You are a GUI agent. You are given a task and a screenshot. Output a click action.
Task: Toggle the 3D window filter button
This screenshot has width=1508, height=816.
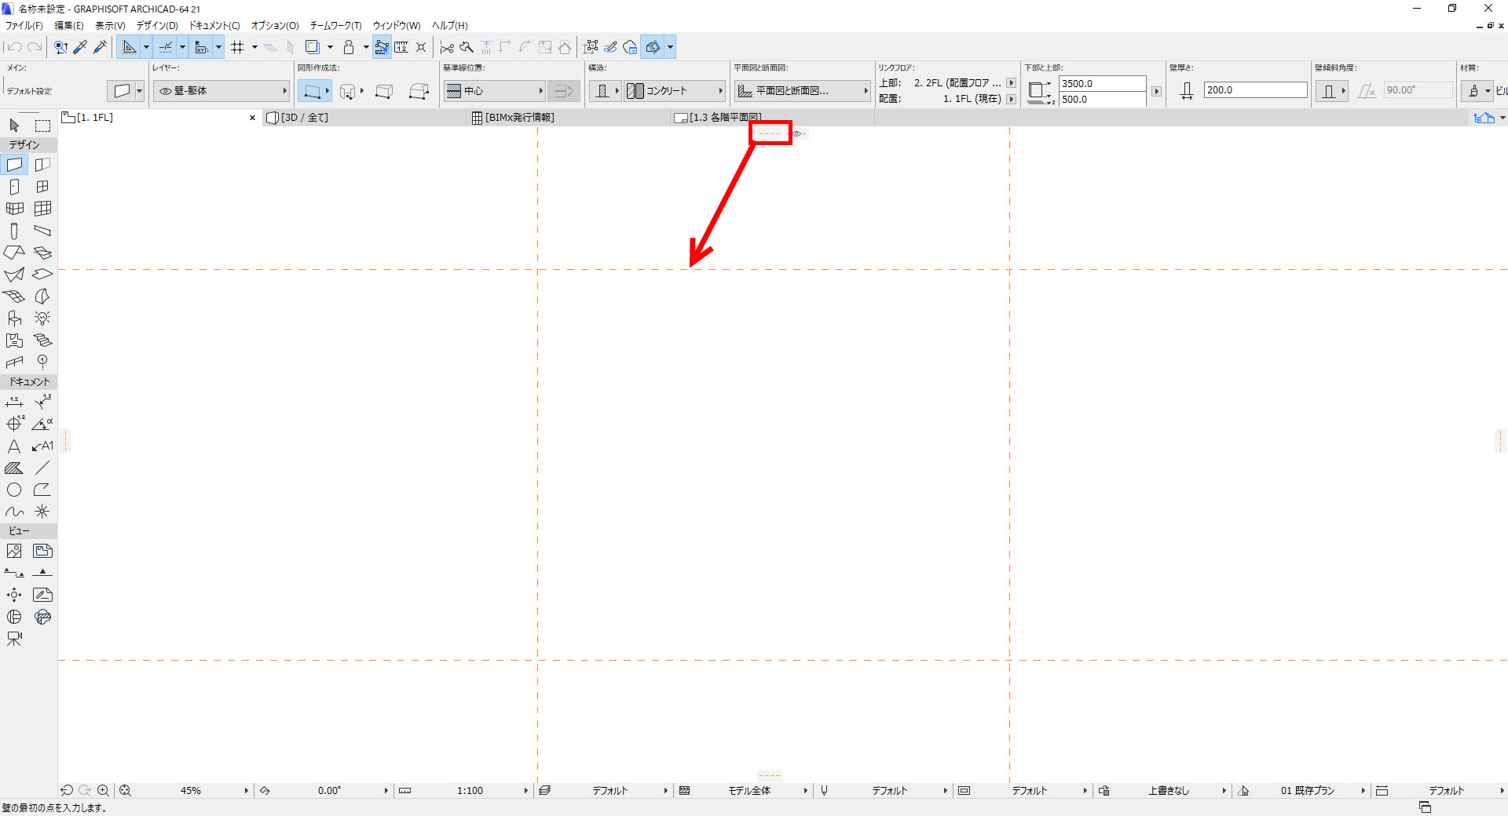coord(653,47)
